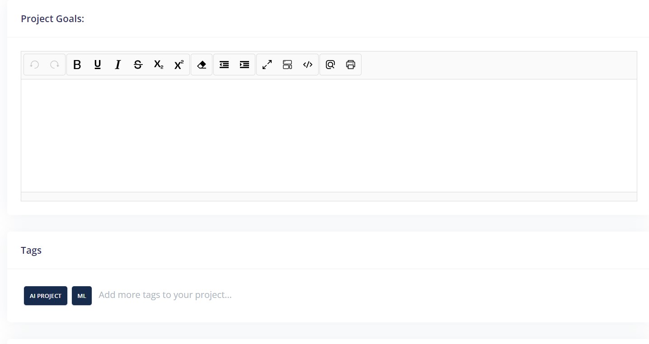Viewport: 649px width, 344px height.
Task: Expand the editor to full screen
Action: click(x=267, y=65)
